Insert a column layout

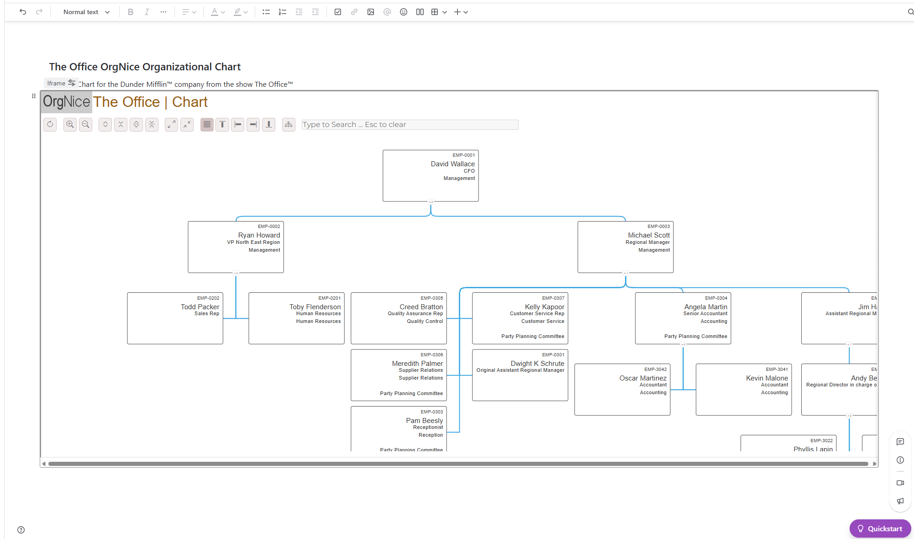pos(420,12)
